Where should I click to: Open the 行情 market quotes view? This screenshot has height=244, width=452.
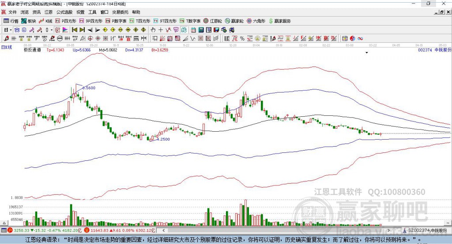[x=11, y=21]
